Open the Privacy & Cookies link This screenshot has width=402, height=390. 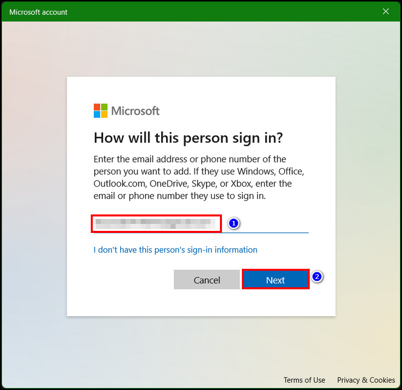click(x=366, y=380)
